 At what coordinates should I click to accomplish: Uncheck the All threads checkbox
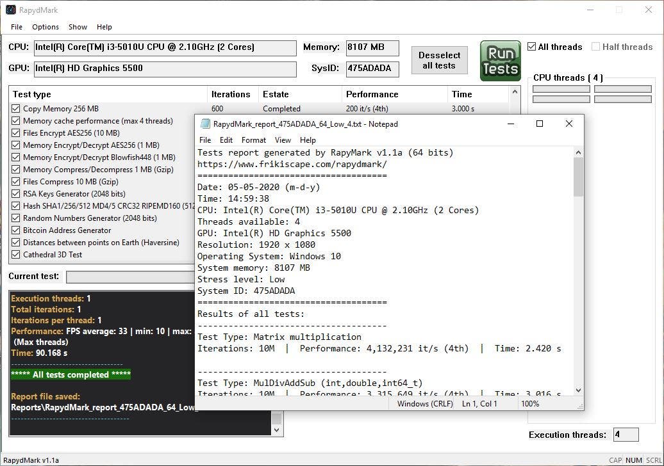[532, 47]
